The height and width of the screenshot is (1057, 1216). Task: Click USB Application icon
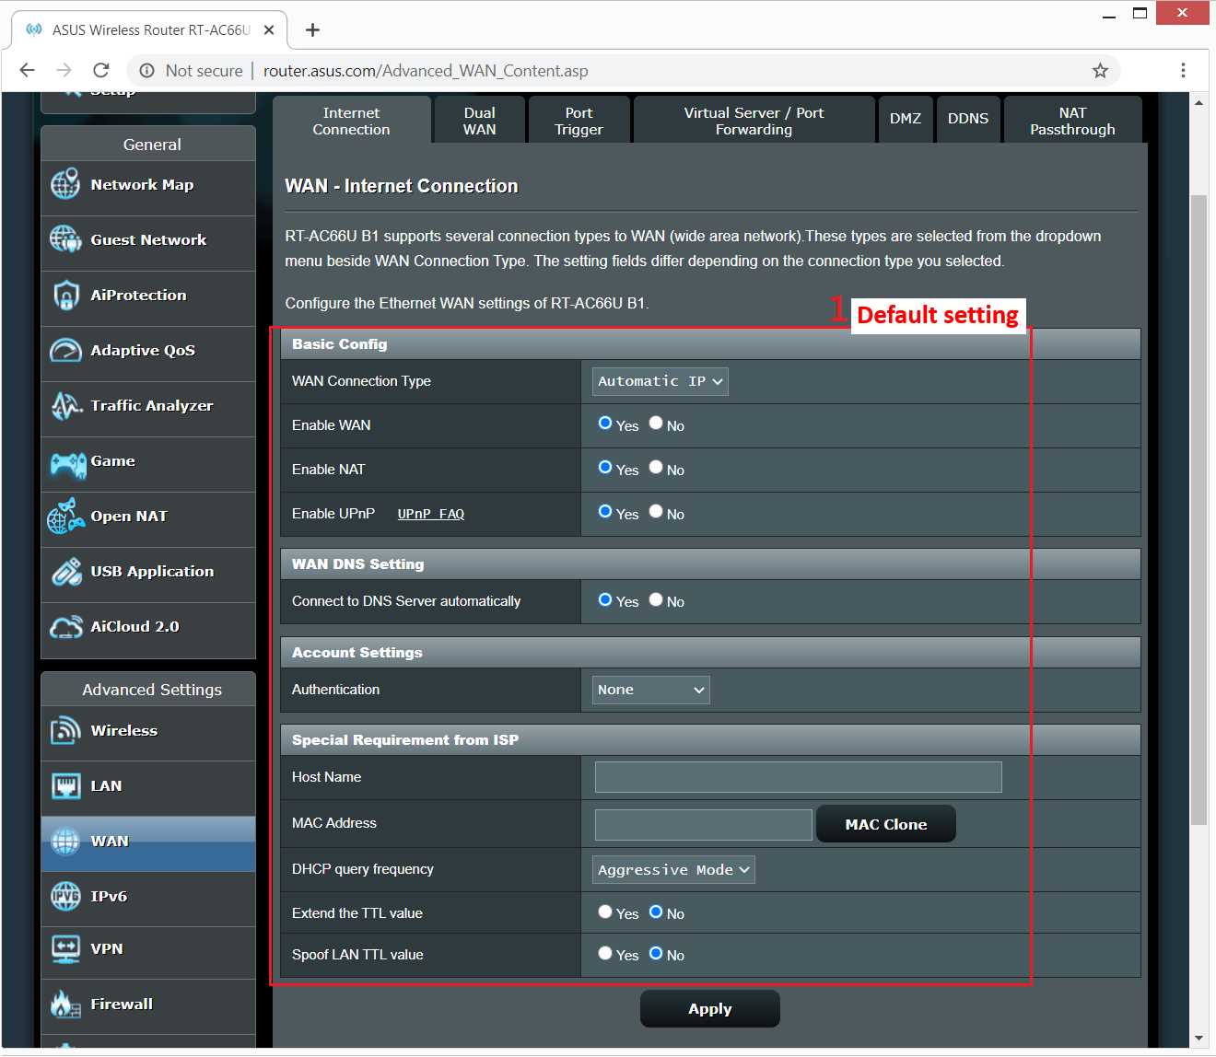point(66,572)
